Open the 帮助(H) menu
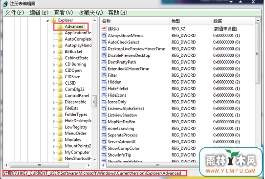 pyautogui.click(x=118, y=13)
